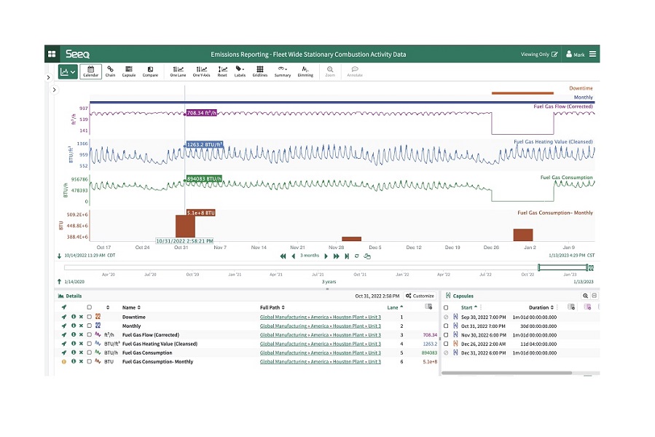This screenshot has width=655, height=437.
Task: Expand the collapsed left side panel
Action: click(x=49, y=77)
